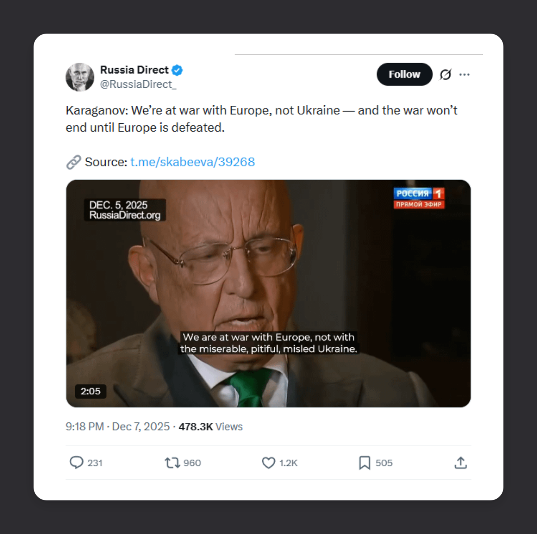Bookmark the post with the ribbon icon
Image resolution: width=537 pixels, height=534 pixels.
(365, 462)
